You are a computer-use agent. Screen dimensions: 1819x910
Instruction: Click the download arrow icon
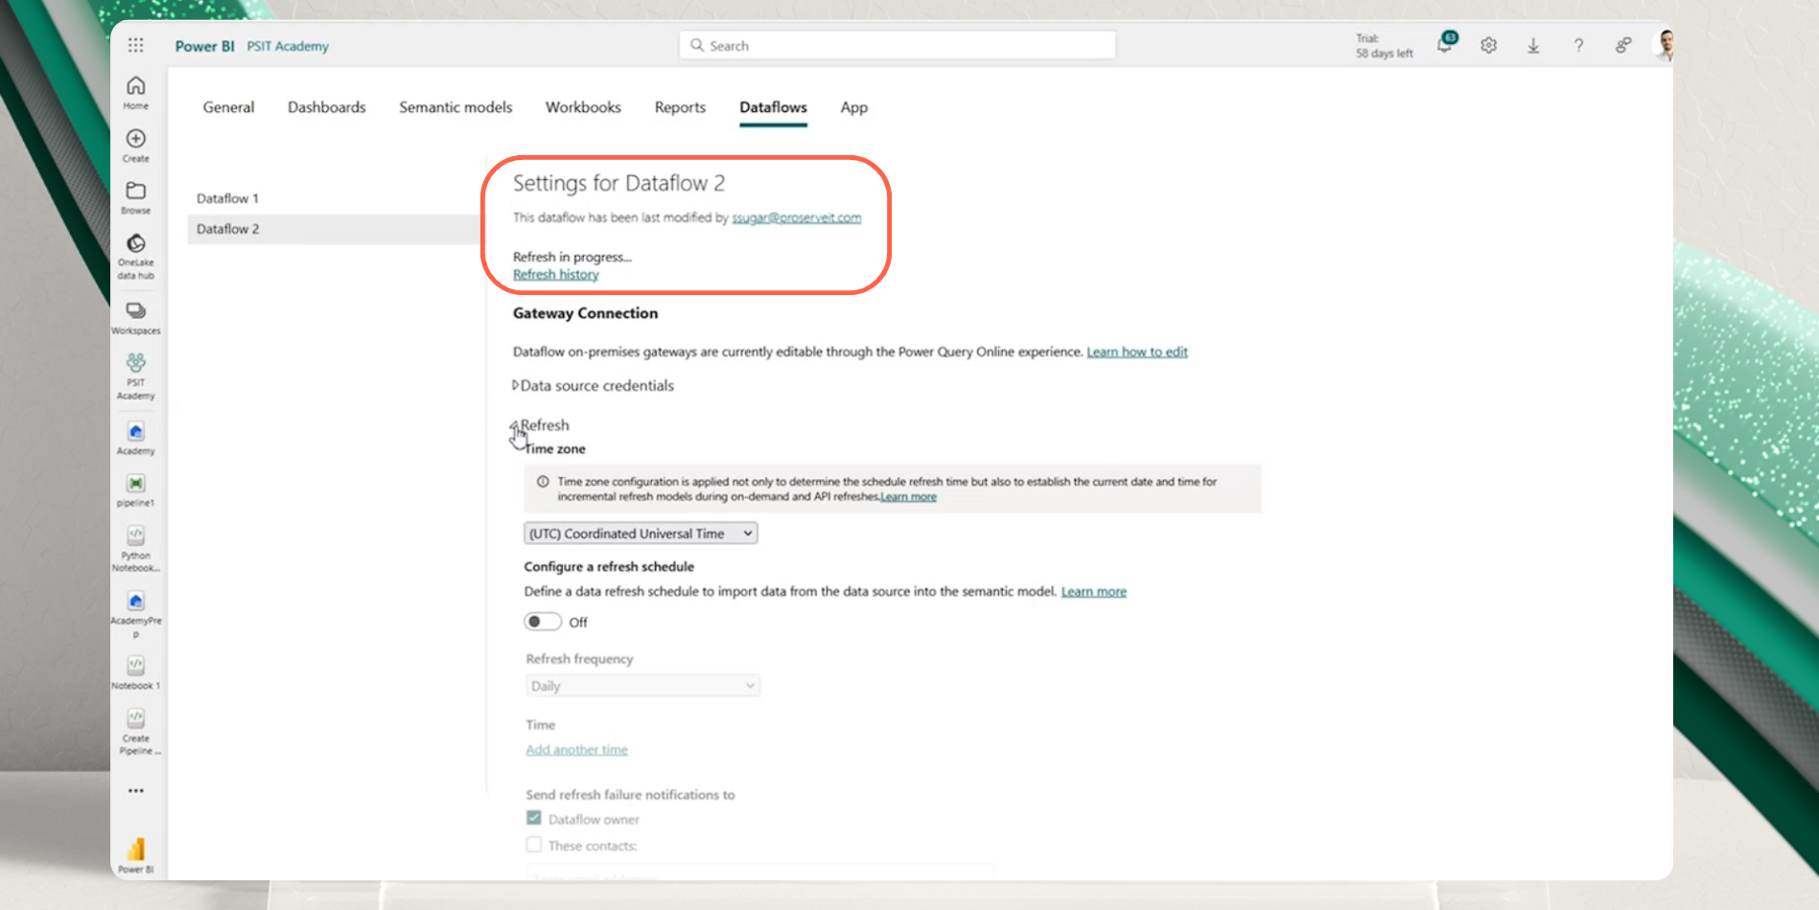point(1533,45)
